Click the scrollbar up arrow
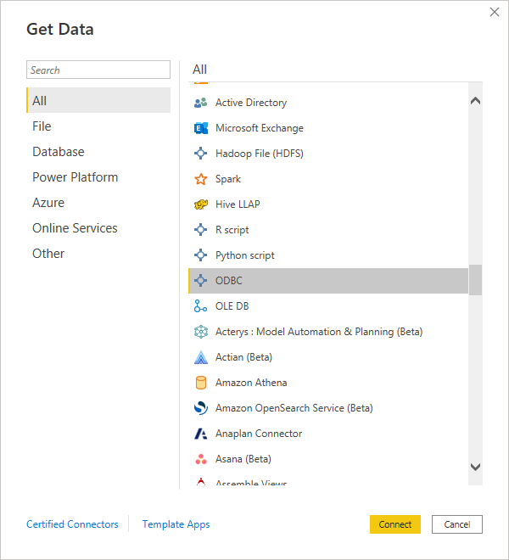The height and width of the screenshot is (560, 509). (475, 101)
